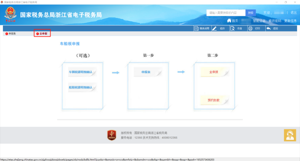Open 智能咨询 in header menu
This screenshot has height=161, width=300.
259,21
